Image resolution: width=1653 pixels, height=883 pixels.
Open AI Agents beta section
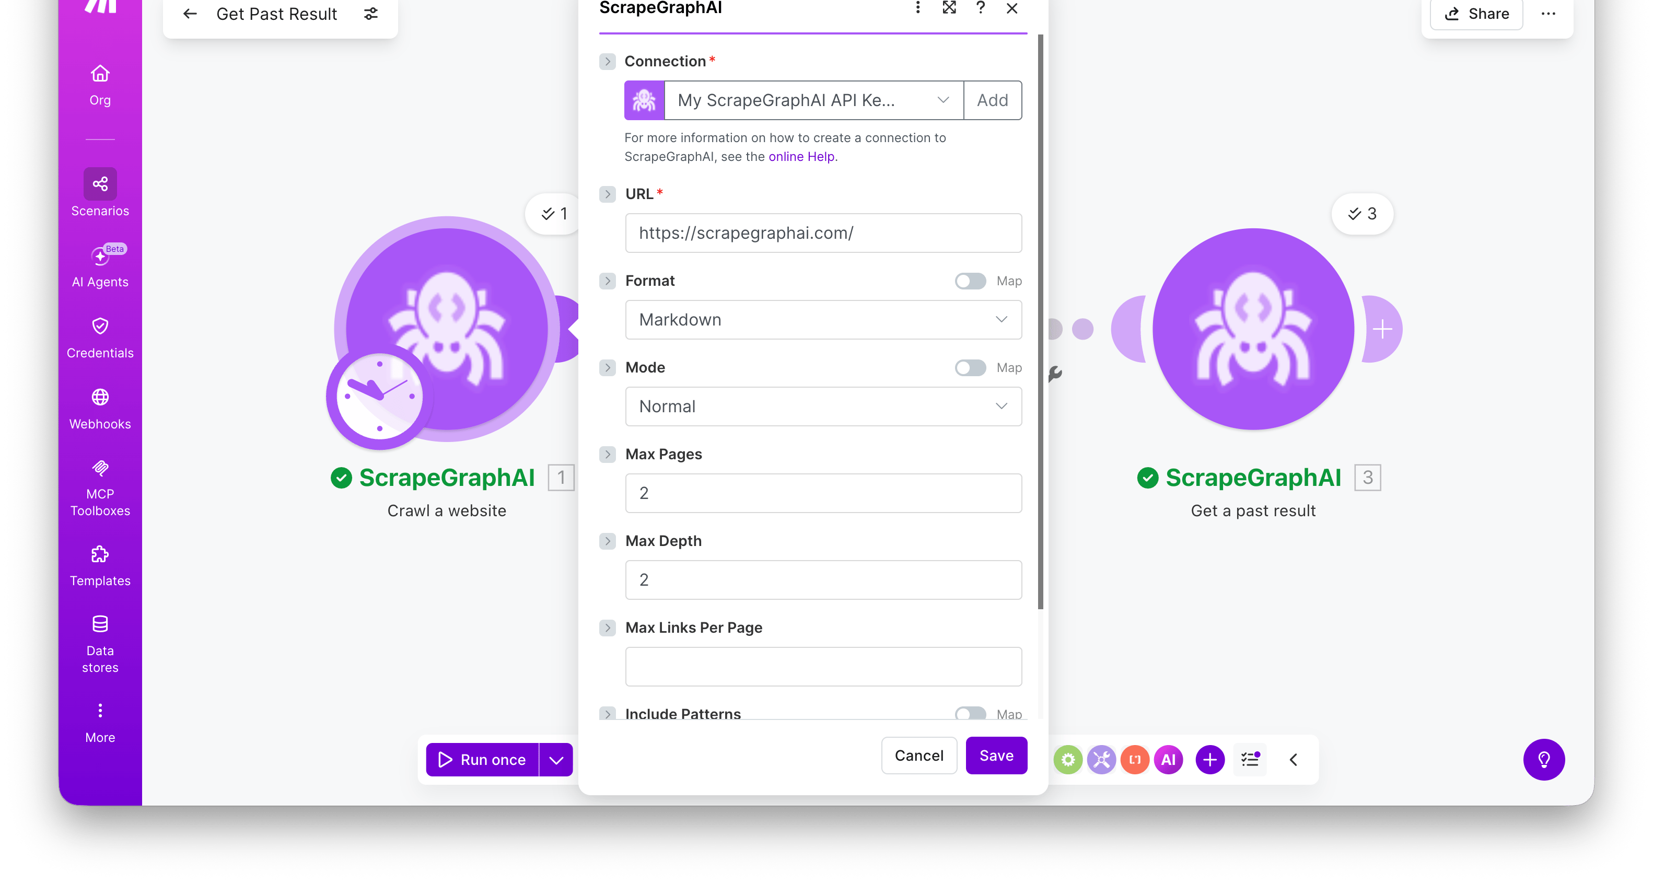click(x=100, y=266)
